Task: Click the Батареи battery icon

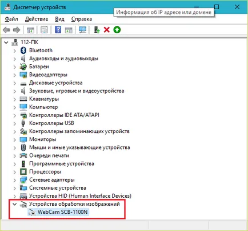Action: coord(23,66)
